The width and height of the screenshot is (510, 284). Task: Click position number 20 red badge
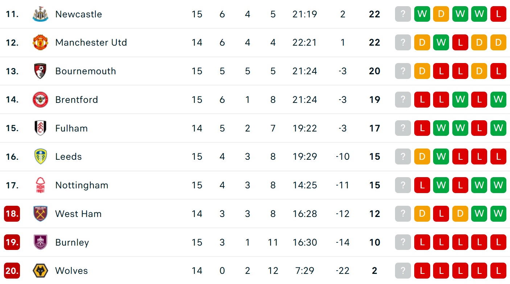tap(12, 271)
